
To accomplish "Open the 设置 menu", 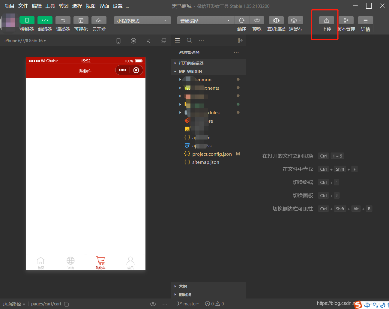I will click(x=118, y=6).
